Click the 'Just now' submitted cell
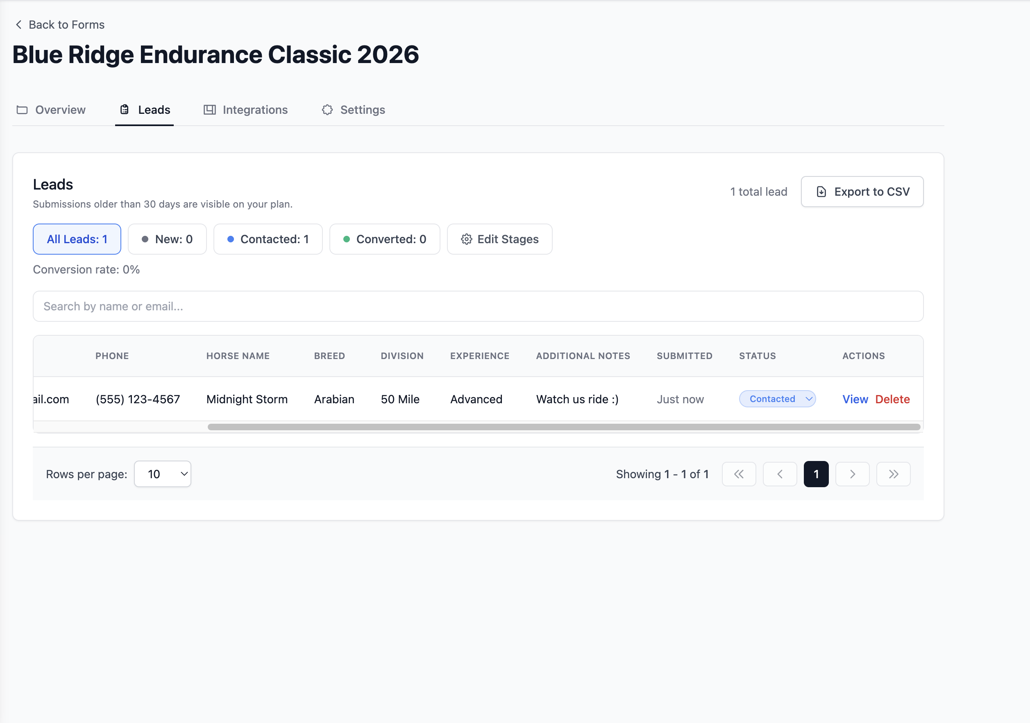This screenshot has height=723, width=1030. (680, 400)
